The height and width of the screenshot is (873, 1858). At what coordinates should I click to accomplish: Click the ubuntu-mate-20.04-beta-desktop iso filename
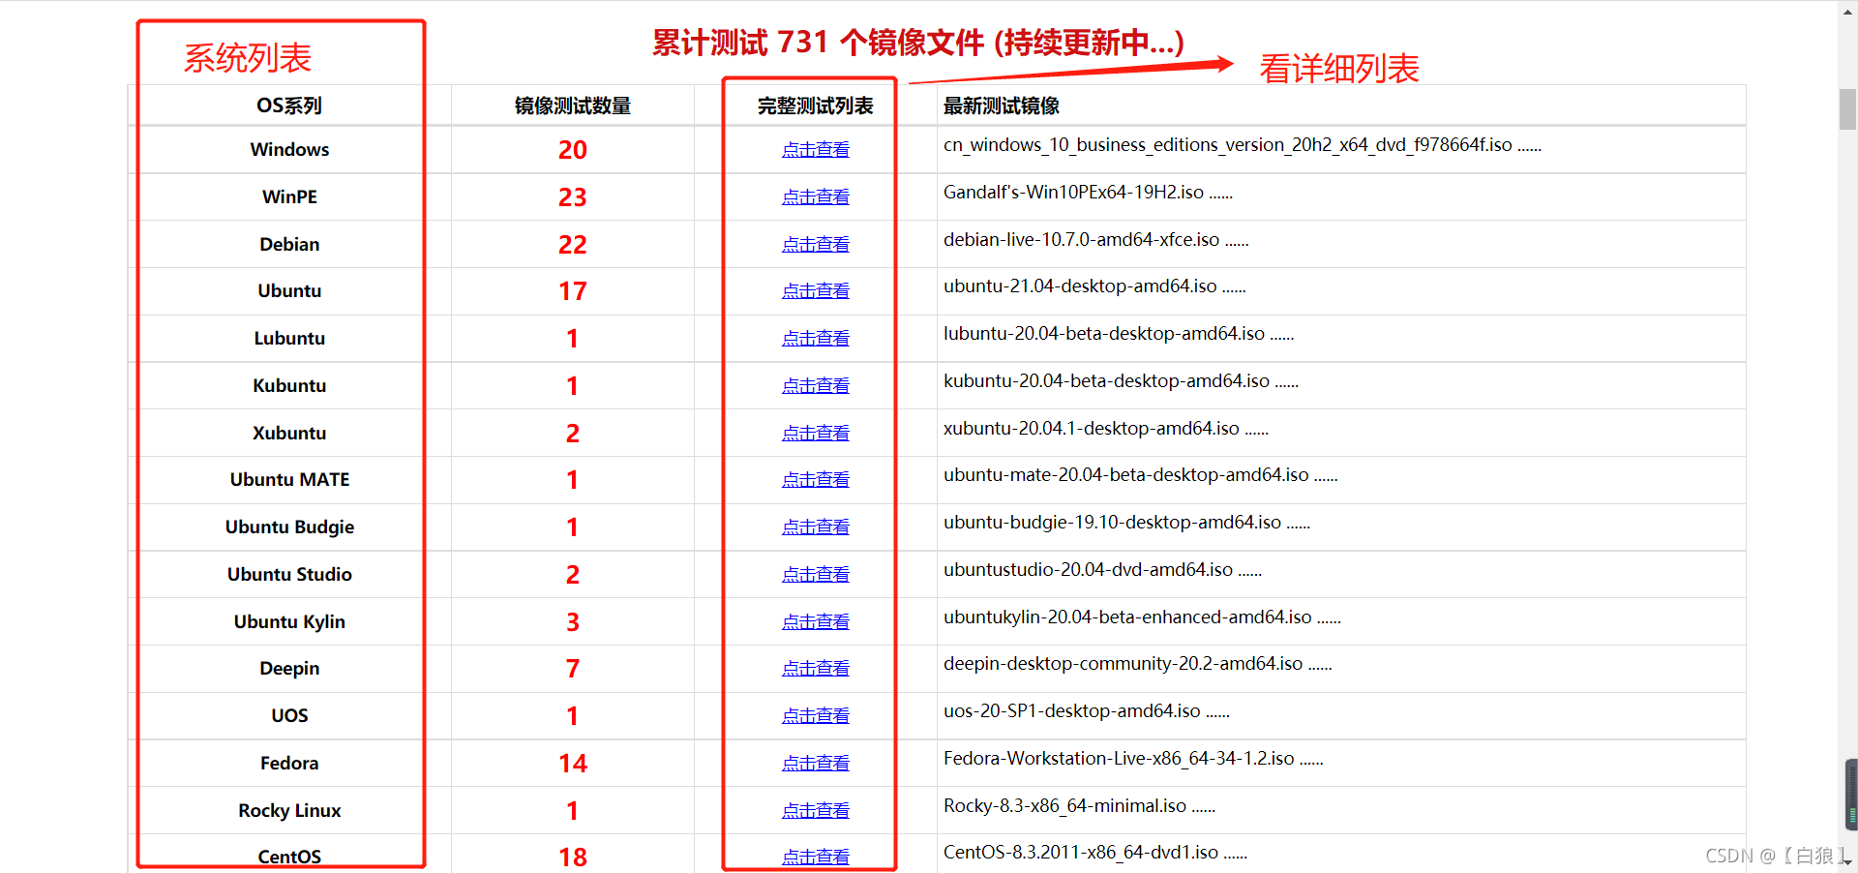[x=1140, y=475]
